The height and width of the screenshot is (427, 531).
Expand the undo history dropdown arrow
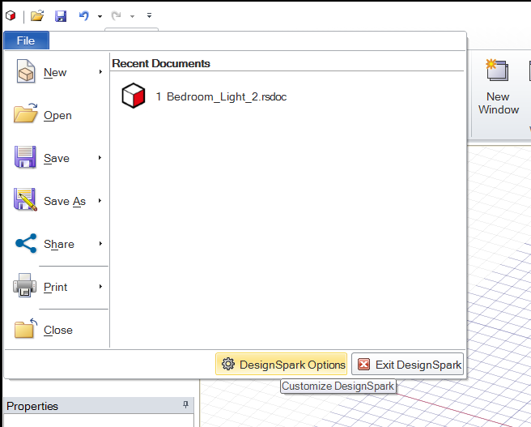(100, 16)
